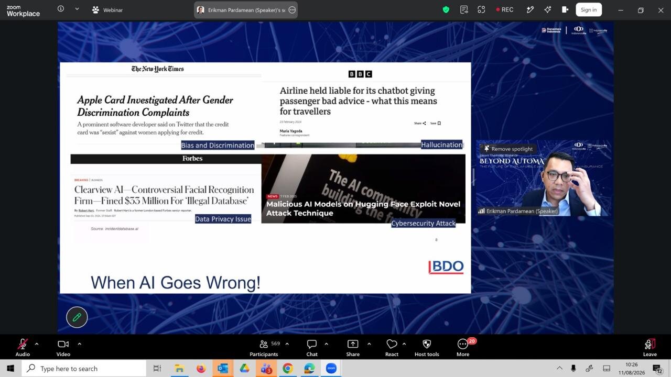Image resolution: width=671 pixels, height=377 pixels.
Task: Click the Cybersecurity Attack label
Action: (424, 223)
